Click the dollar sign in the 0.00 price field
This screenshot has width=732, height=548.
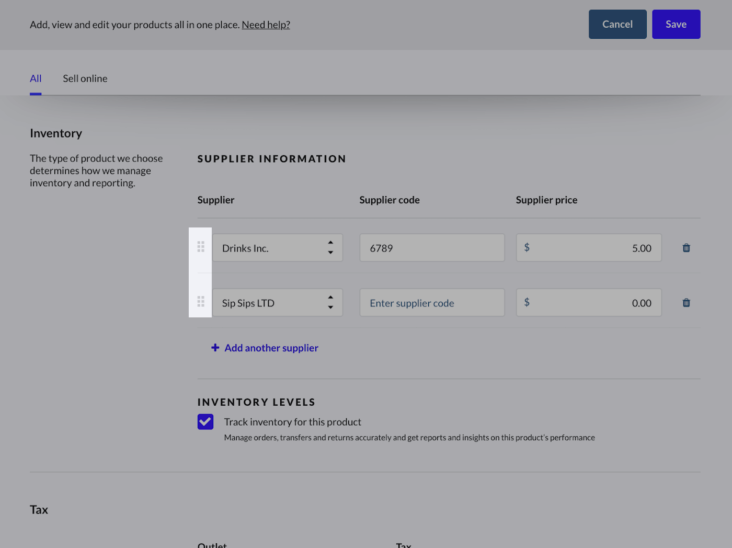[527, 302]
